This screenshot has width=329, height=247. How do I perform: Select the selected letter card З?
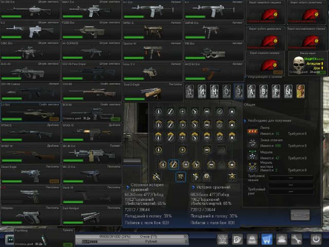[x=239, y=92]
